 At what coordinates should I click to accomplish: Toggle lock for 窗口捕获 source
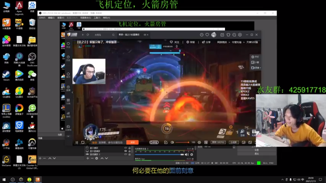(x=130, y=148)
